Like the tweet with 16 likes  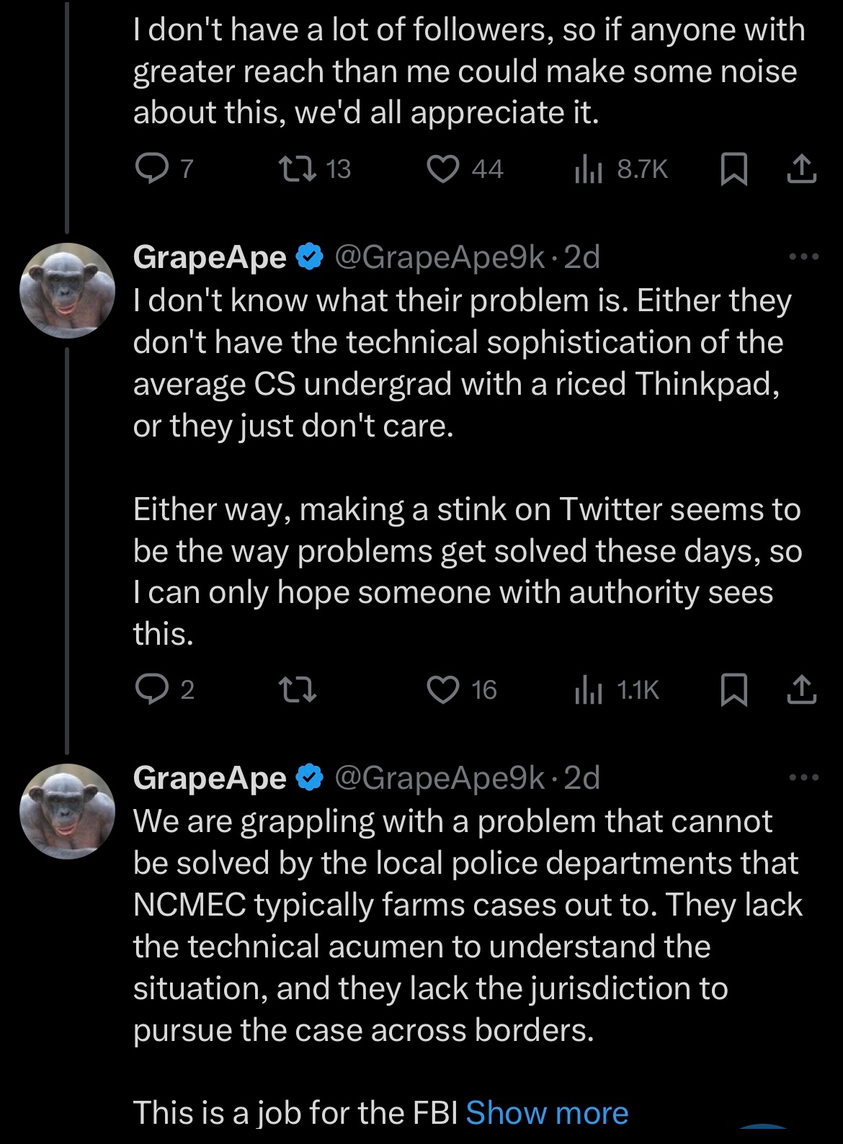pyautogui.click(x=443, y=690)
